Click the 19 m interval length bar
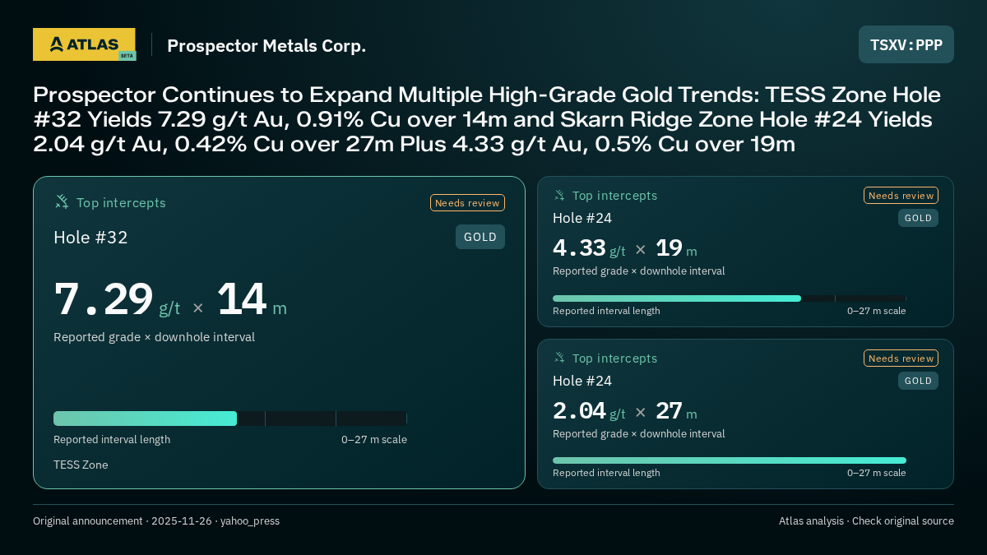 730,298
